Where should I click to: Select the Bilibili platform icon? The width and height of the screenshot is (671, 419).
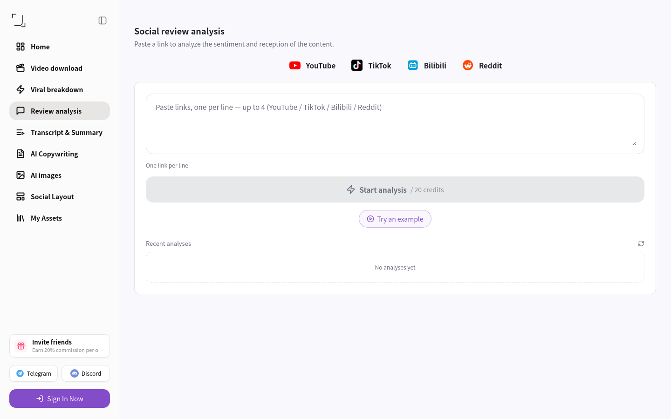click(x=413, y=66)
